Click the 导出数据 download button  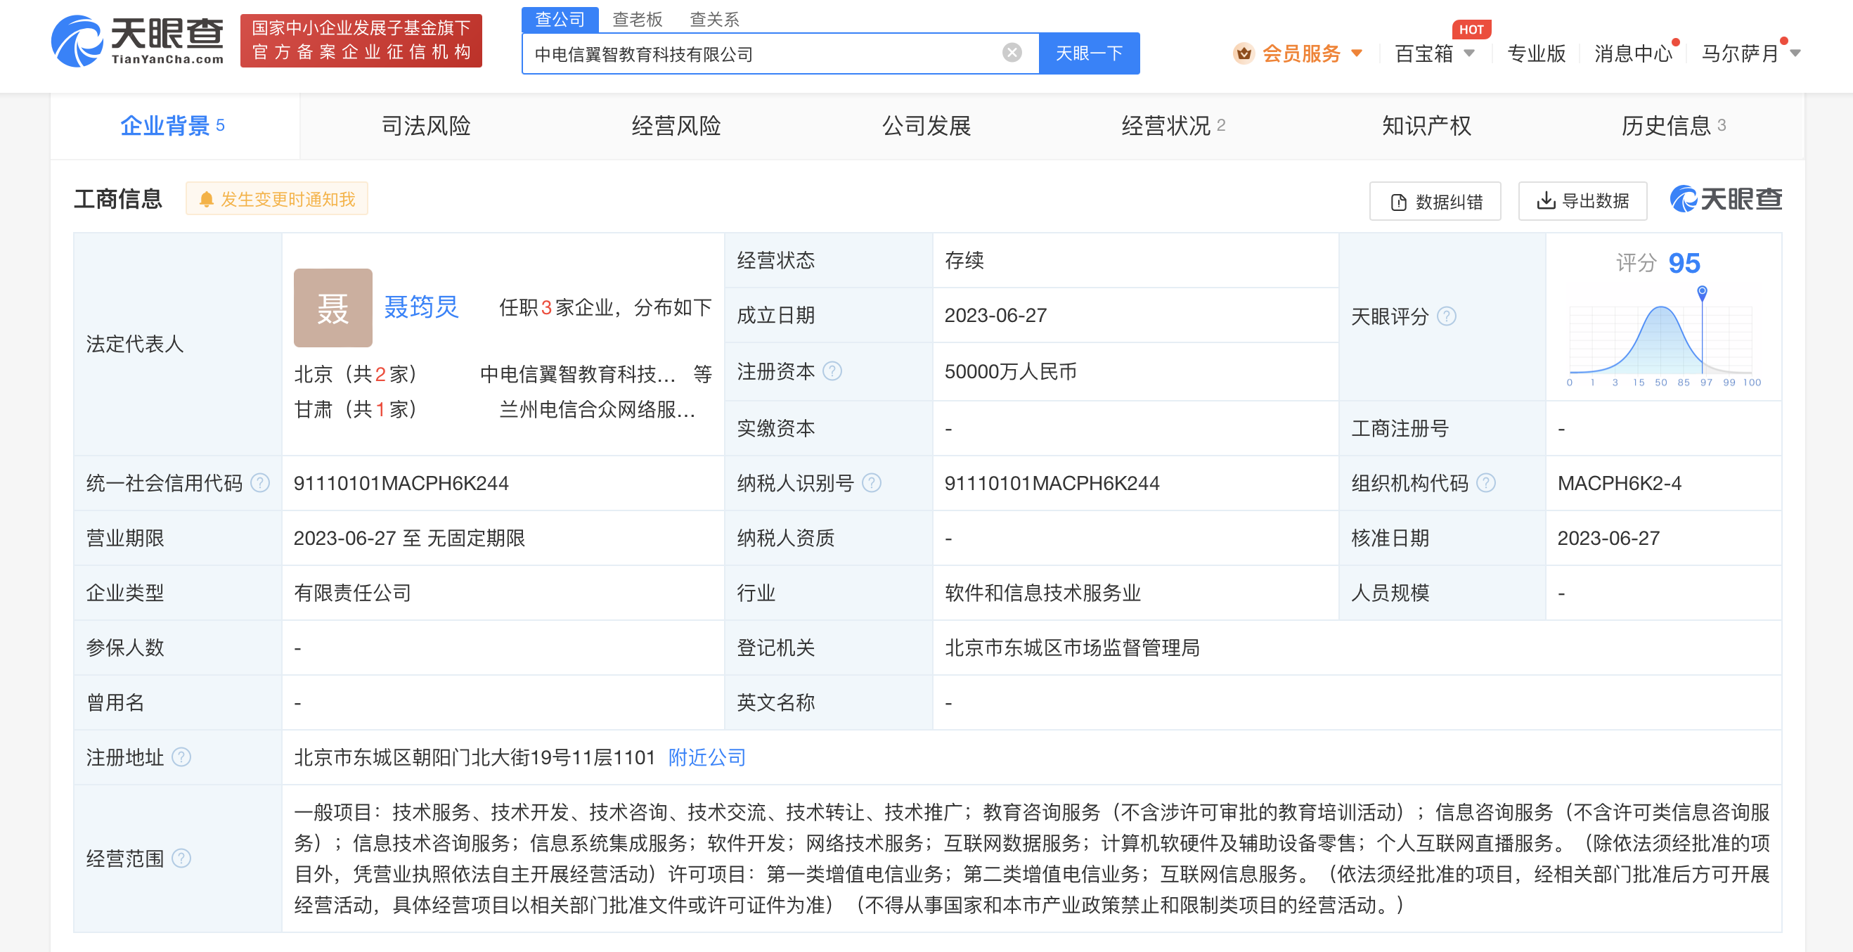pos(1582,201)
